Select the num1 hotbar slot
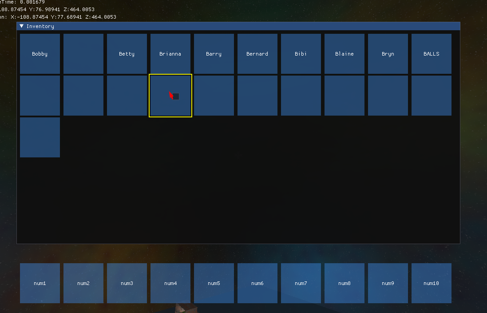This screenshot has width=487, height=313. click(x=40, y=283)
